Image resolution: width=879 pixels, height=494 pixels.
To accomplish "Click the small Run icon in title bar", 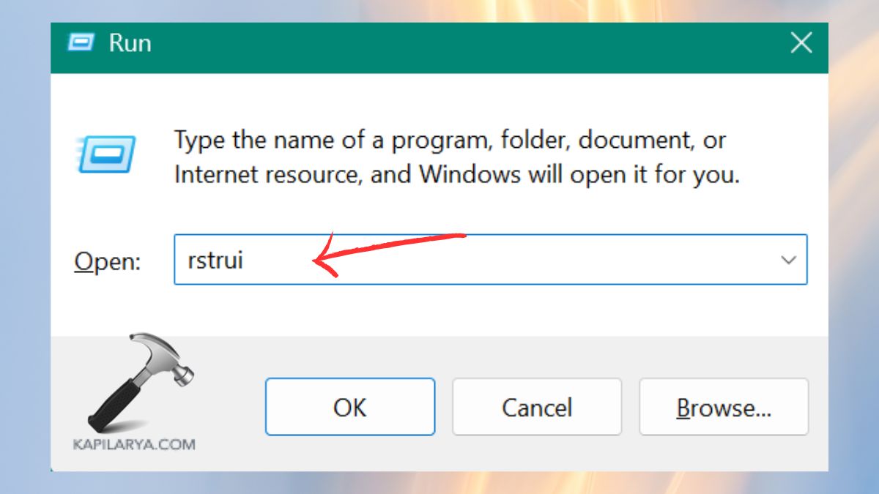I will click(81, 43).
